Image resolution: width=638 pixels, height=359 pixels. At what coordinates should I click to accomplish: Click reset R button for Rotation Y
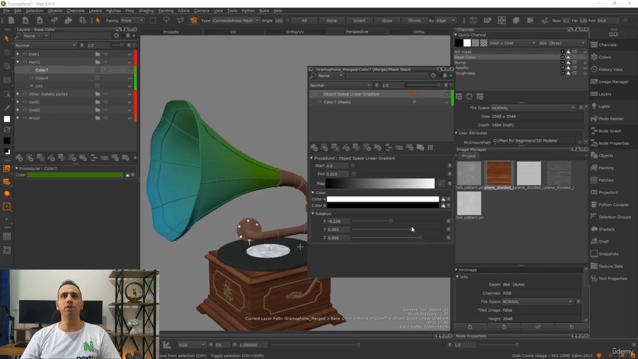(450, 229)
